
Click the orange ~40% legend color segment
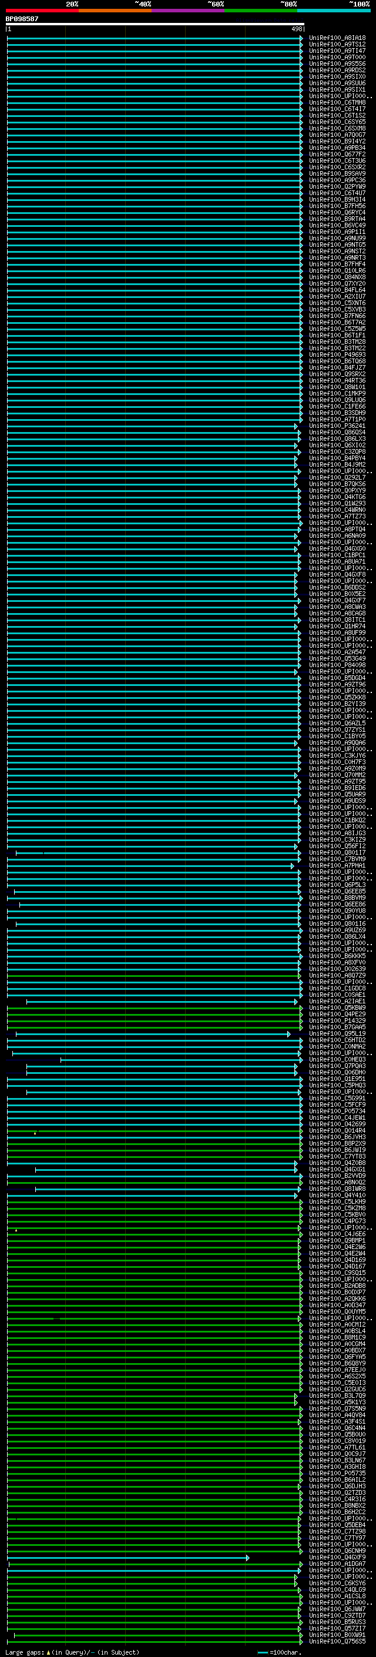coord(115,11)
